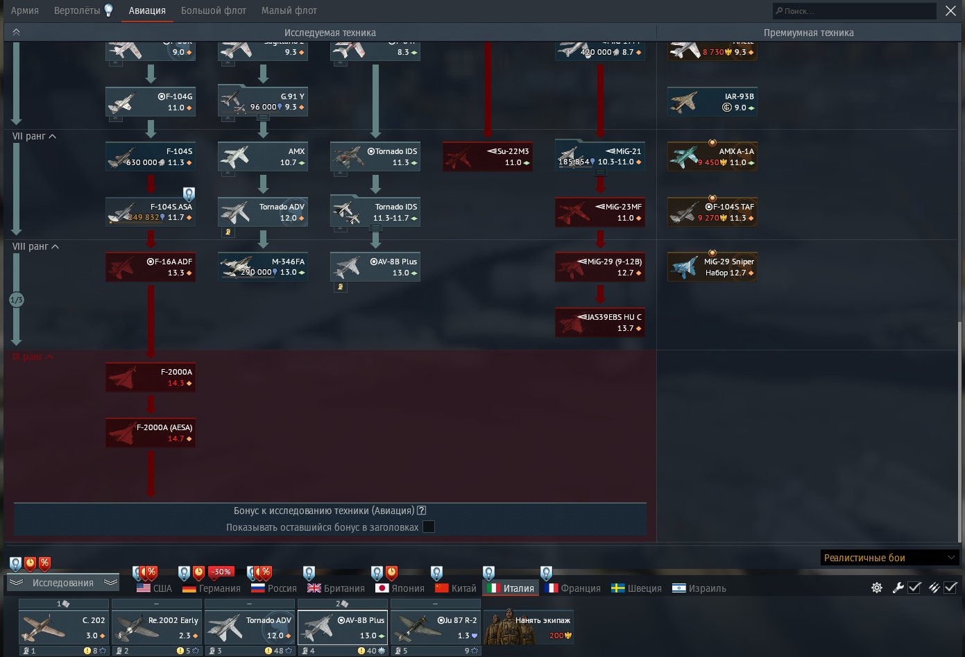Click the yellow warning icon under Re.2002 Early slot
Viewport: 965px width, 657px height.
[180, 651]
